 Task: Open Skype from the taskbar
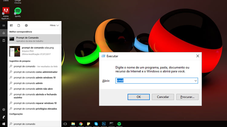pyautogui.click(x=96, y=124)
